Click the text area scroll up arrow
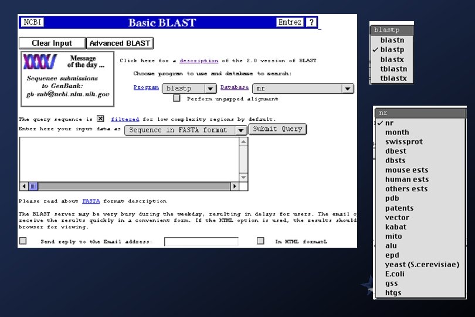 click(x=243, y=141)
